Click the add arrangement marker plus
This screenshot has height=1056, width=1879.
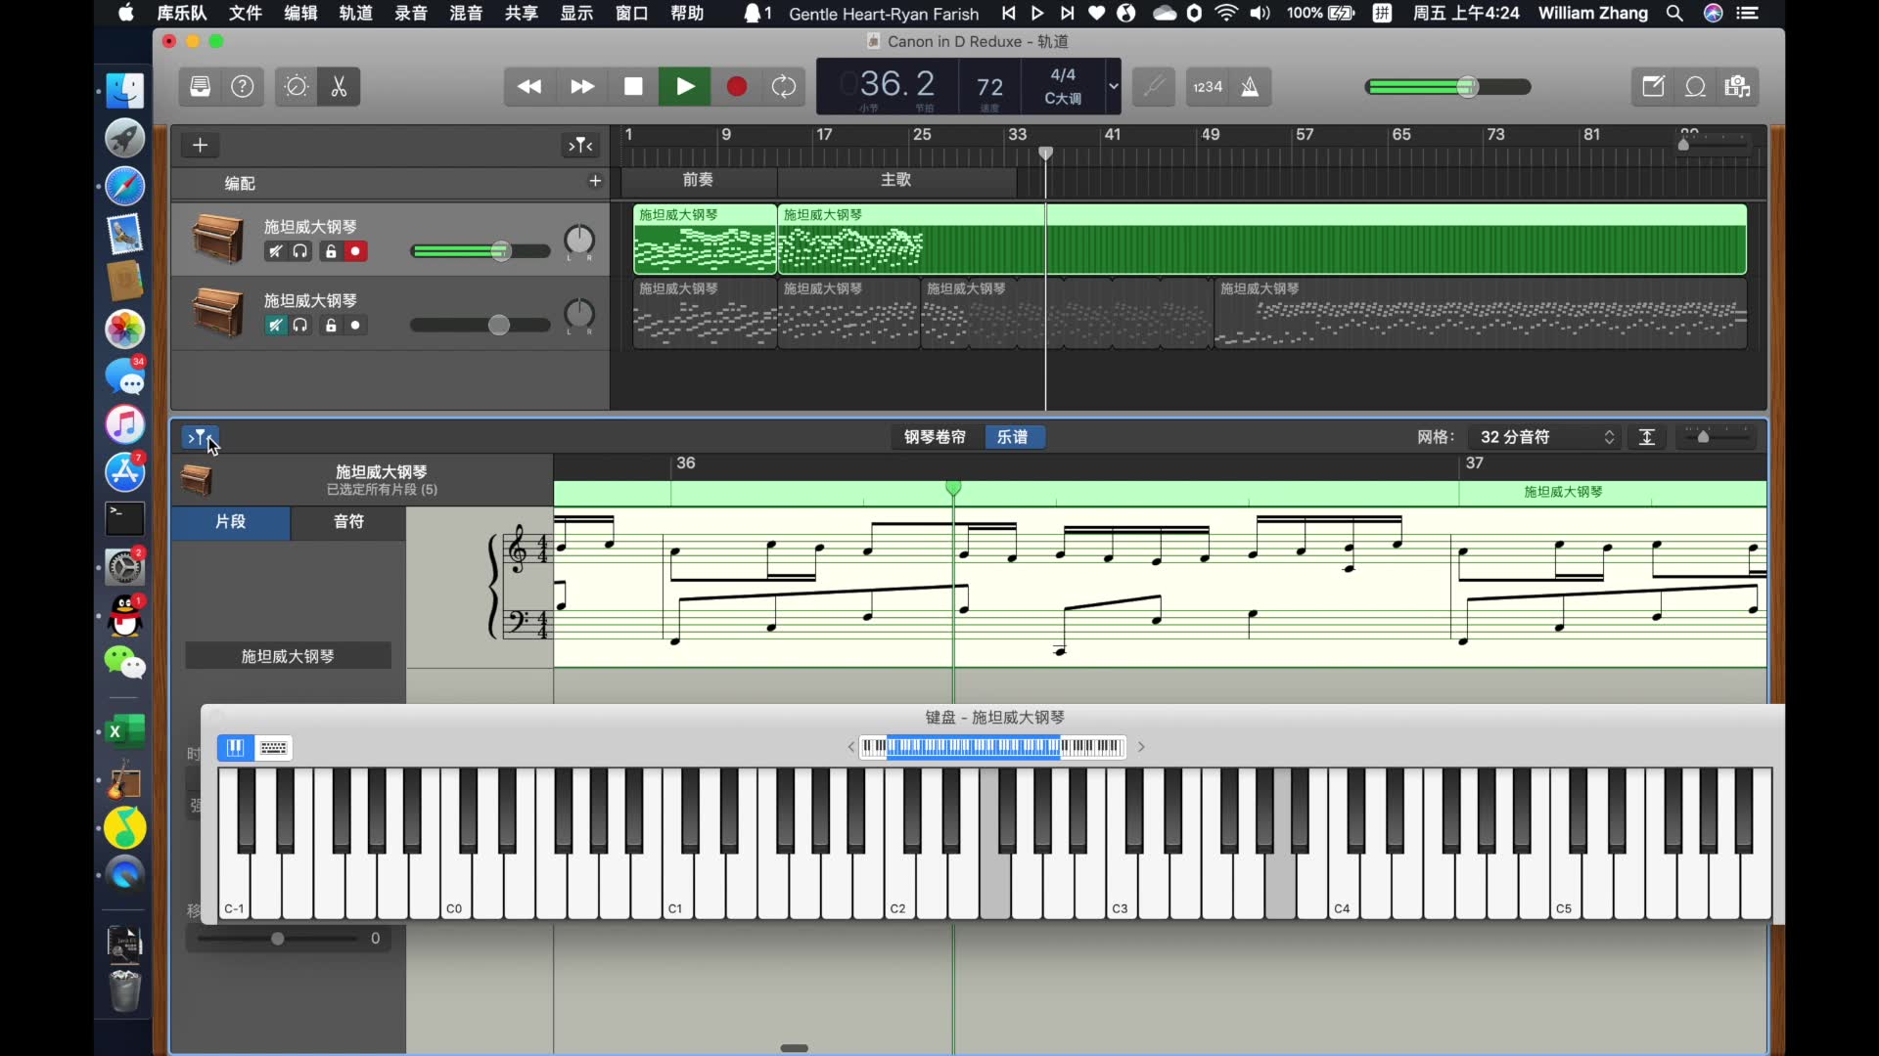point(594,181)
